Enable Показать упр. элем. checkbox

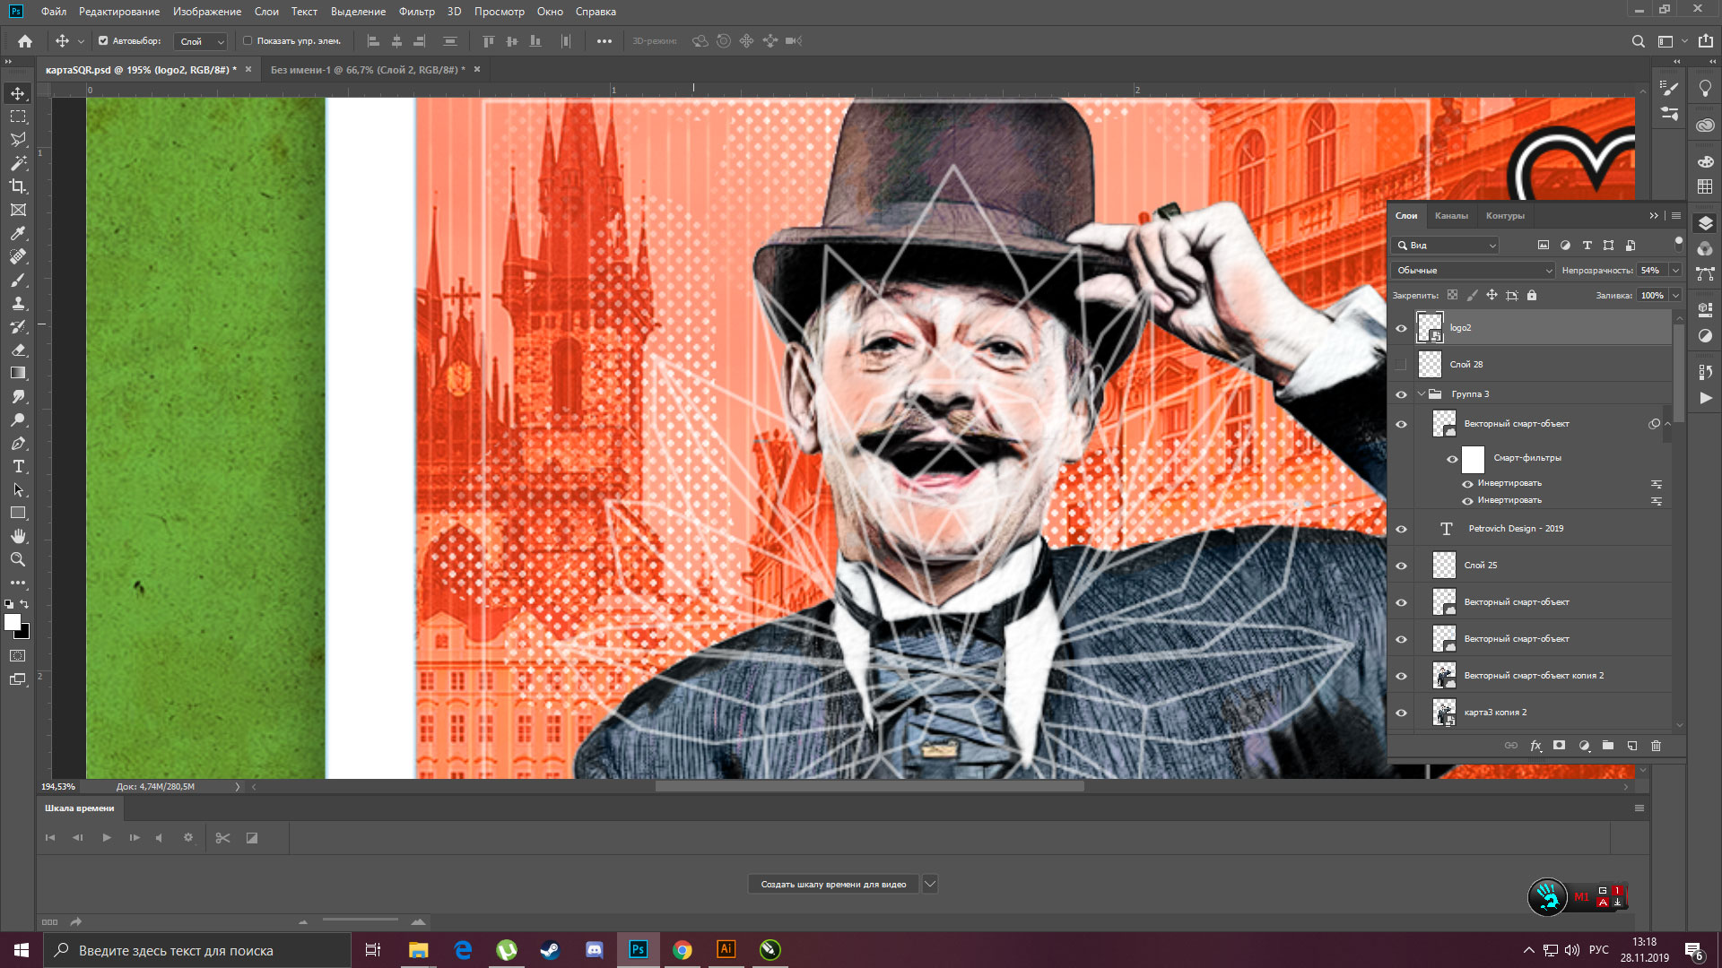pos(248,41)
